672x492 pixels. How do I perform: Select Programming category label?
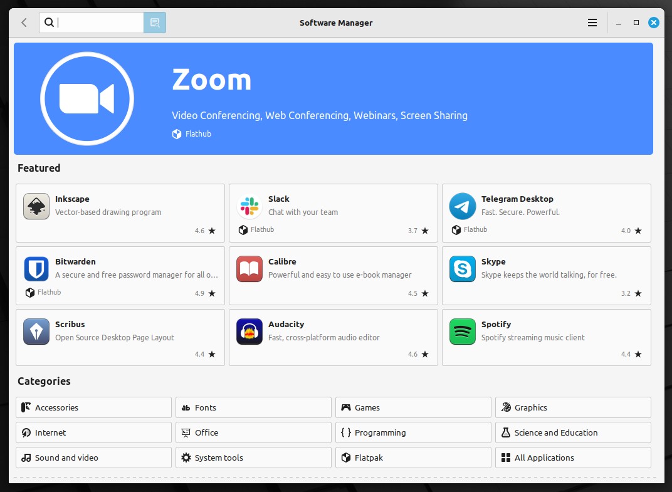[380, 433]
